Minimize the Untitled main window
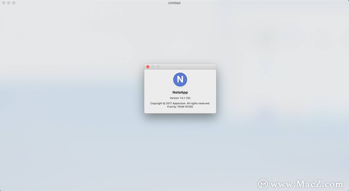Viewport: 349px width, 191px height. (x=9, y=3)
